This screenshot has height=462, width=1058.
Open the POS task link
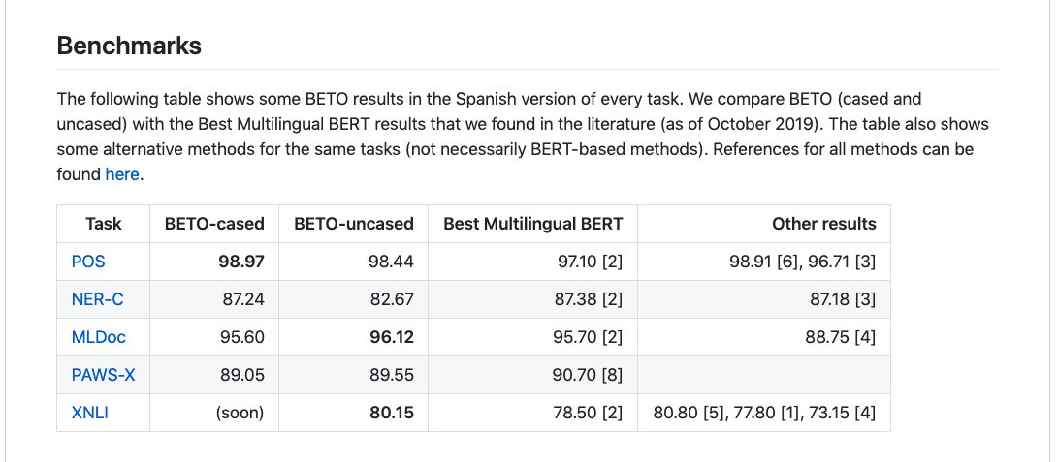click(x=88, y=262)
